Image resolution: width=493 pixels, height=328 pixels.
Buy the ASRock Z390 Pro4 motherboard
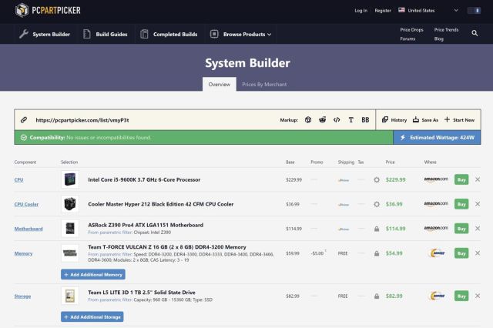(461, 229)
